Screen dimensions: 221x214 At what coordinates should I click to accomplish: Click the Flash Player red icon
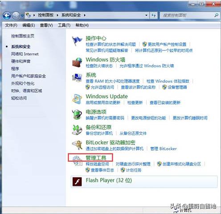[77, 181]
